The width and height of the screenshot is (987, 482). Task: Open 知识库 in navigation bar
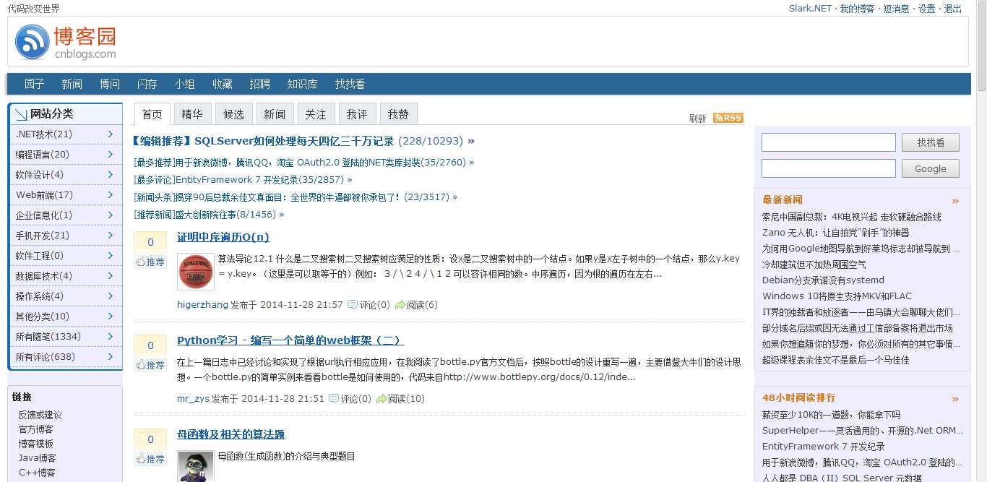coord(303,84)
